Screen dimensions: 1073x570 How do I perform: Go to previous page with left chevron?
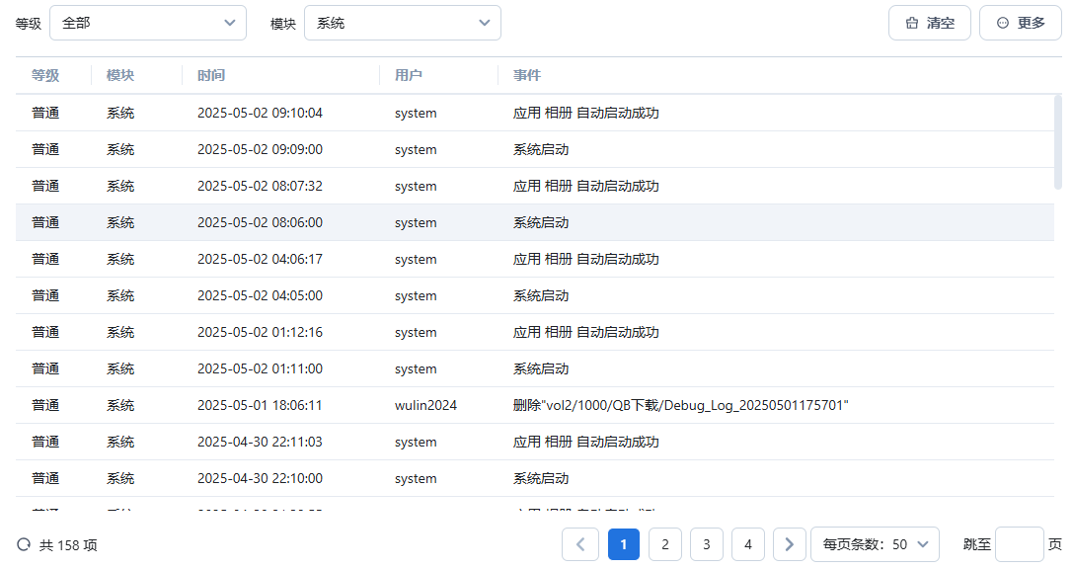click(580, 544)
